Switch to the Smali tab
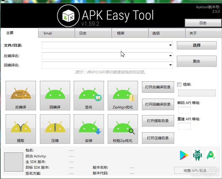 point(56,33)
